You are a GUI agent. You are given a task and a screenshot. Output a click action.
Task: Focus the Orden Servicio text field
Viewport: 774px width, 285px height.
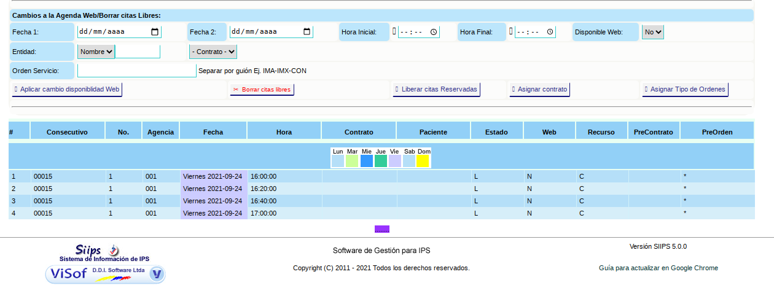[136, 71]
